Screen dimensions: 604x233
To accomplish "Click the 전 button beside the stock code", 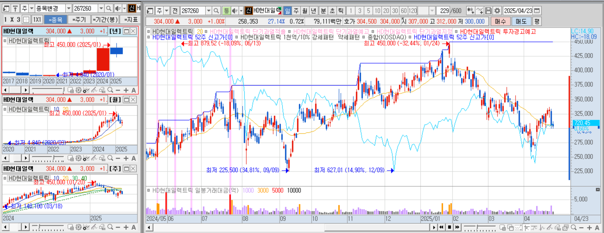I will [x=175, y=11].
